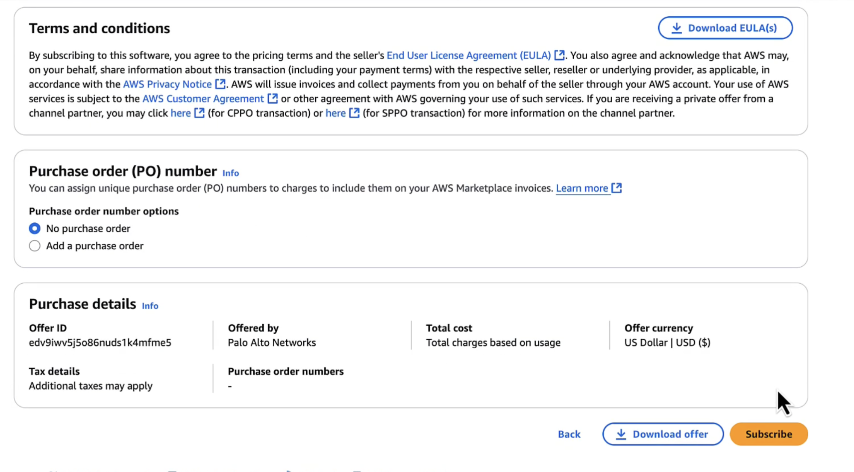
Task: Click external link icon before SPPO transaction text
Action: coord(354,113)
